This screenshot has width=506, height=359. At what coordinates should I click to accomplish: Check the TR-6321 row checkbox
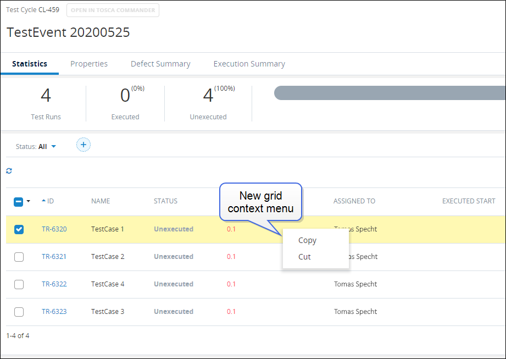pos(19,257)
